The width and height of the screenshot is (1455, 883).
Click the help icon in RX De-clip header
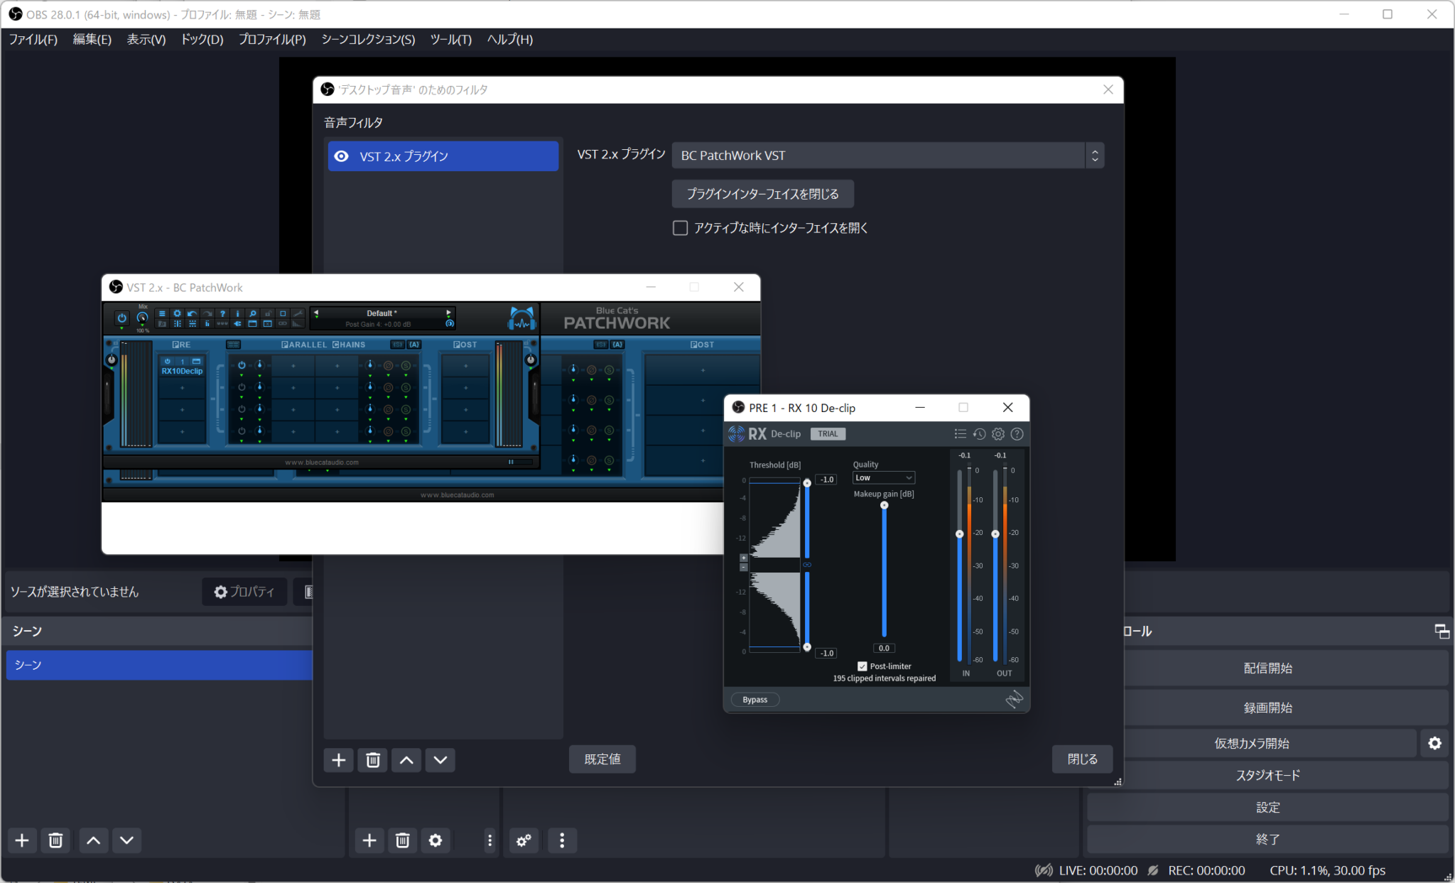1017,433
